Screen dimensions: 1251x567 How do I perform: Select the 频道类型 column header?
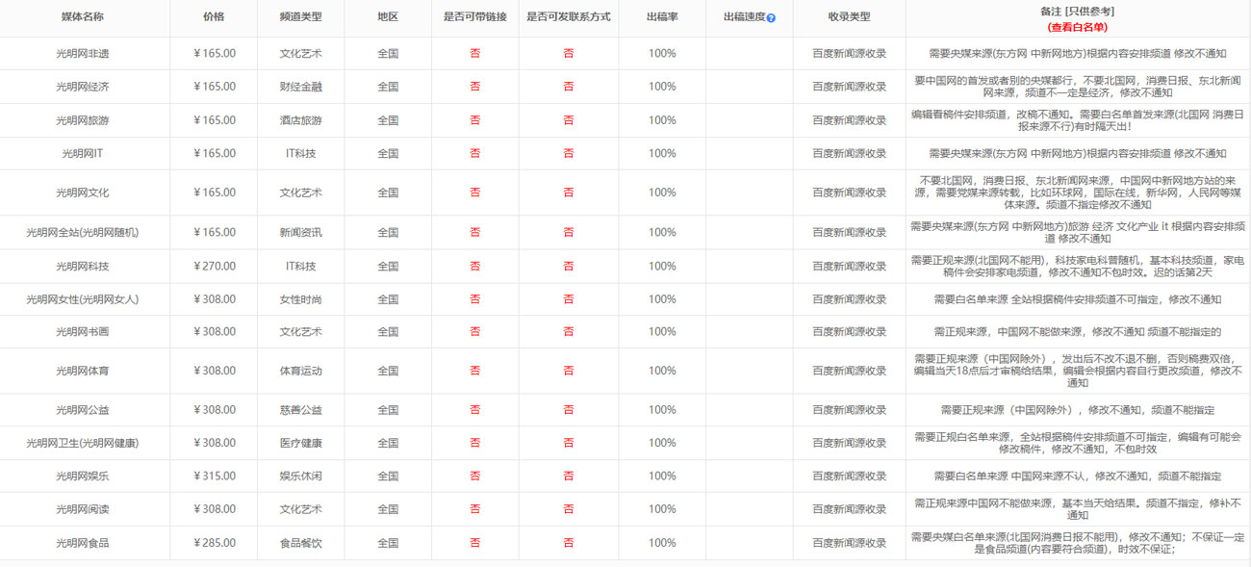300,17
